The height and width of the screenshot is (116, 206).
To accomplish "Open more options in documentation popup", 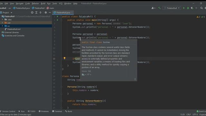I will 135,79.
